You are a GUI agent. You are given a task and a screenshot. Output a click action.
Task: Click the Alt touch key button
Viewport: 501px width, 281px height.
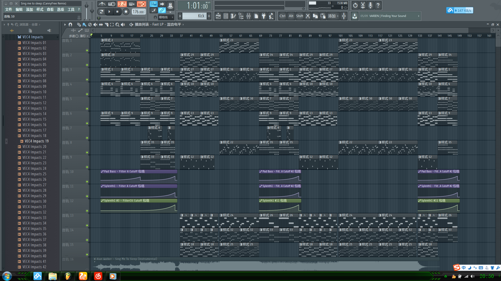tap(291, 16)
